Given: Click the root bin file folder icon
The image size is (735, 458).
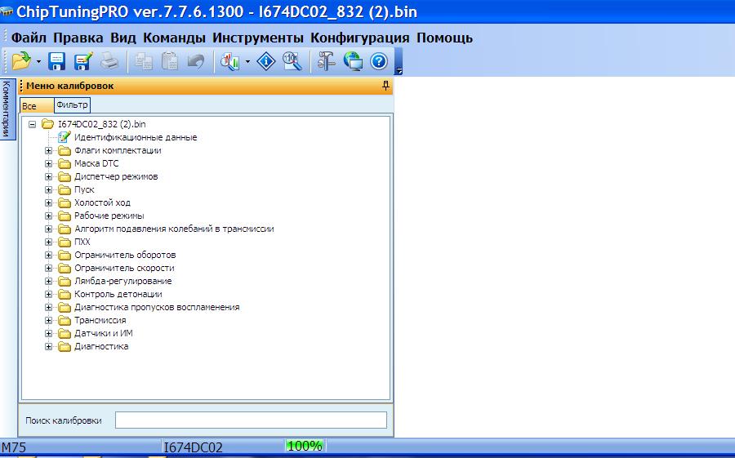Looking at the screenshot, I should 48,124.
